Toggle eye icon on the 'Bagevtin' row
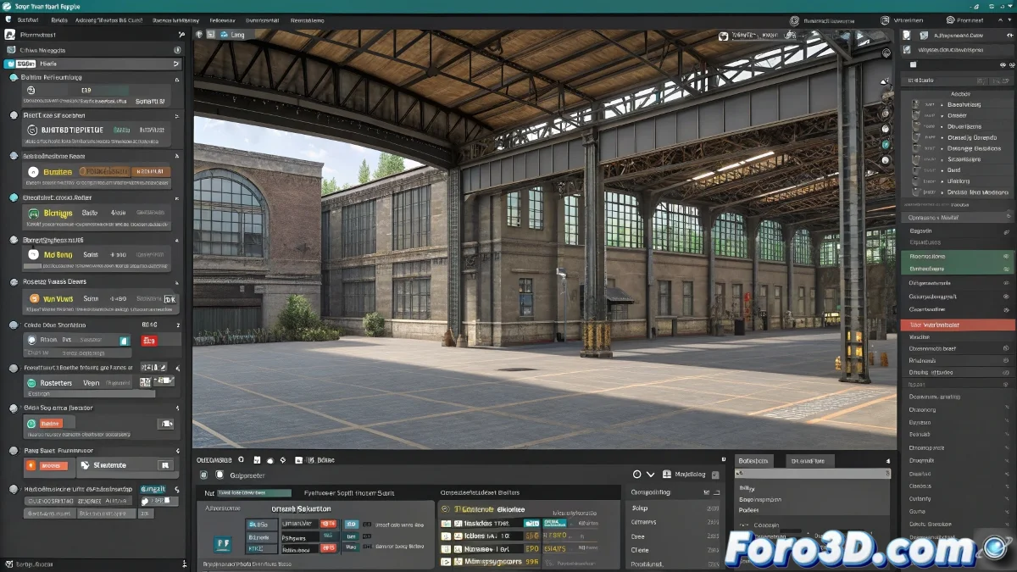The image size is (1017, 572). pyautogui.click(x=1006, y=230)
